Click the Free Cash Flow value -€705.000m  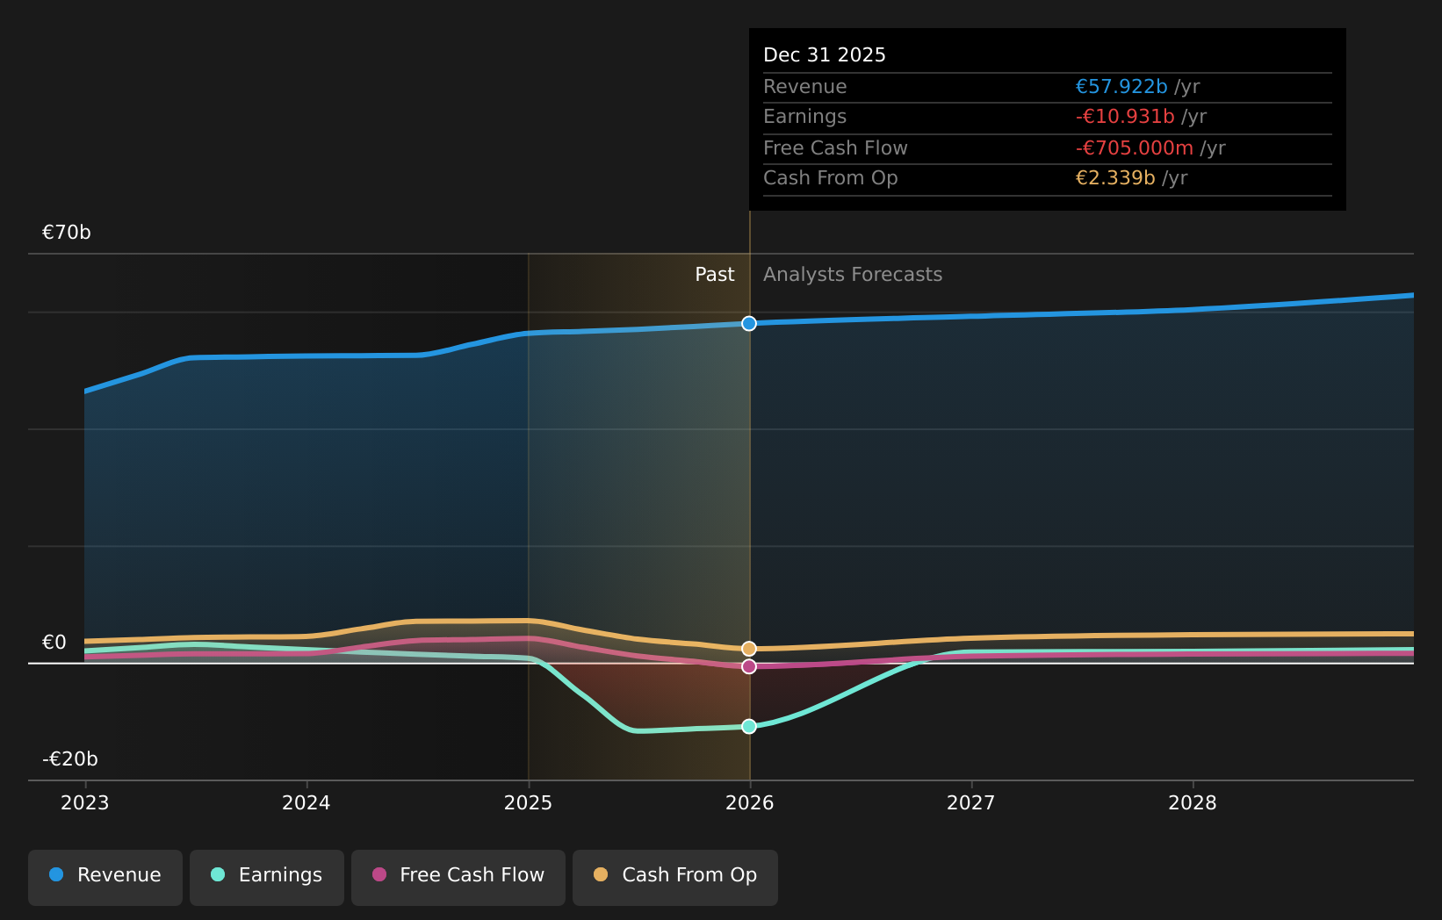coord(1136,147)
